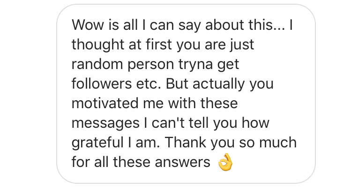The height and width of the screenshot is (187, 351).
Task: Click the word "actually" in the text
Action: coord(218,84)
